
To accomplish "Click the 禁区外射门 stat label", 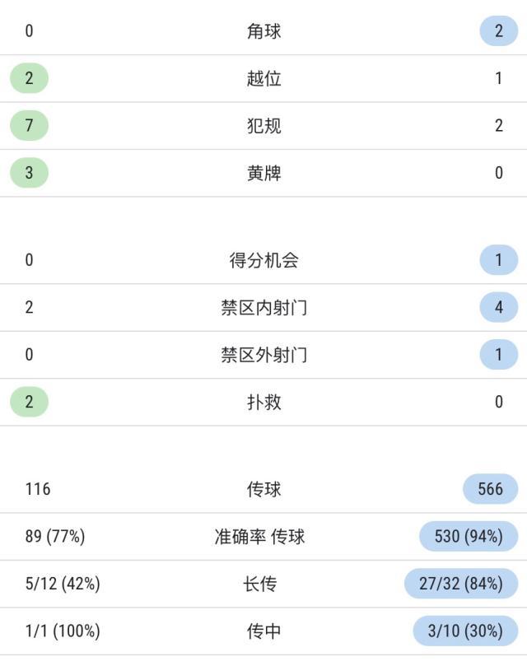I will (x=263, y=355).
